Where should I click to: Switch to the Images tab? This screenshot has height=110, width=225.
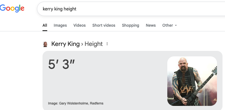(60, 25)
